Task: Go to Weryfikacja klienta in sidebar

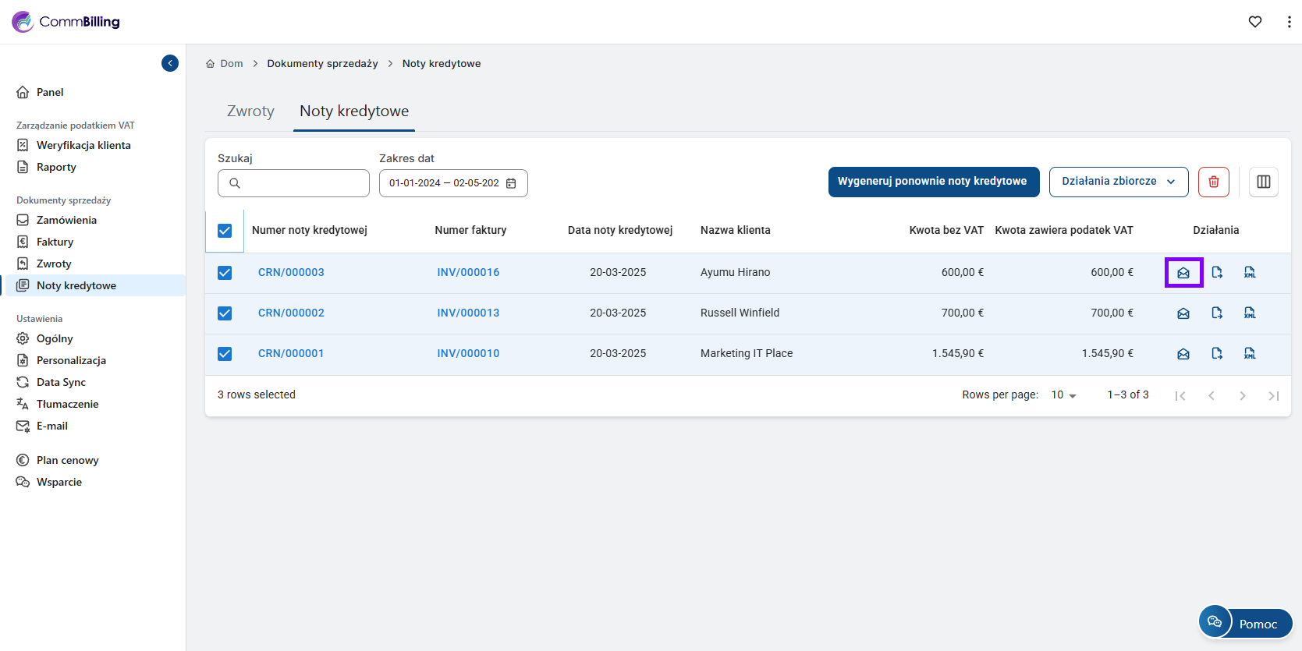Action: click(x=83, y=145)
